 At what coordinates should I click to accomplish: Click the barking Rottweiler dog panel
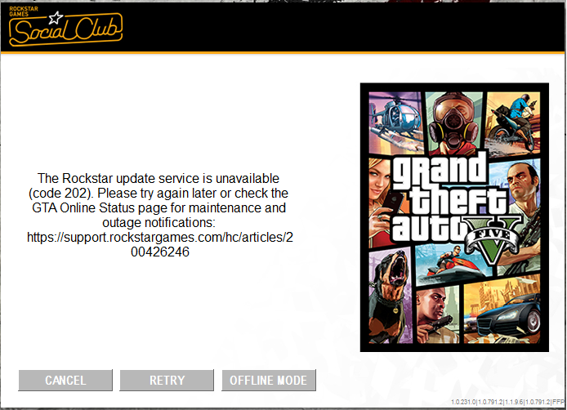(390, 296)
